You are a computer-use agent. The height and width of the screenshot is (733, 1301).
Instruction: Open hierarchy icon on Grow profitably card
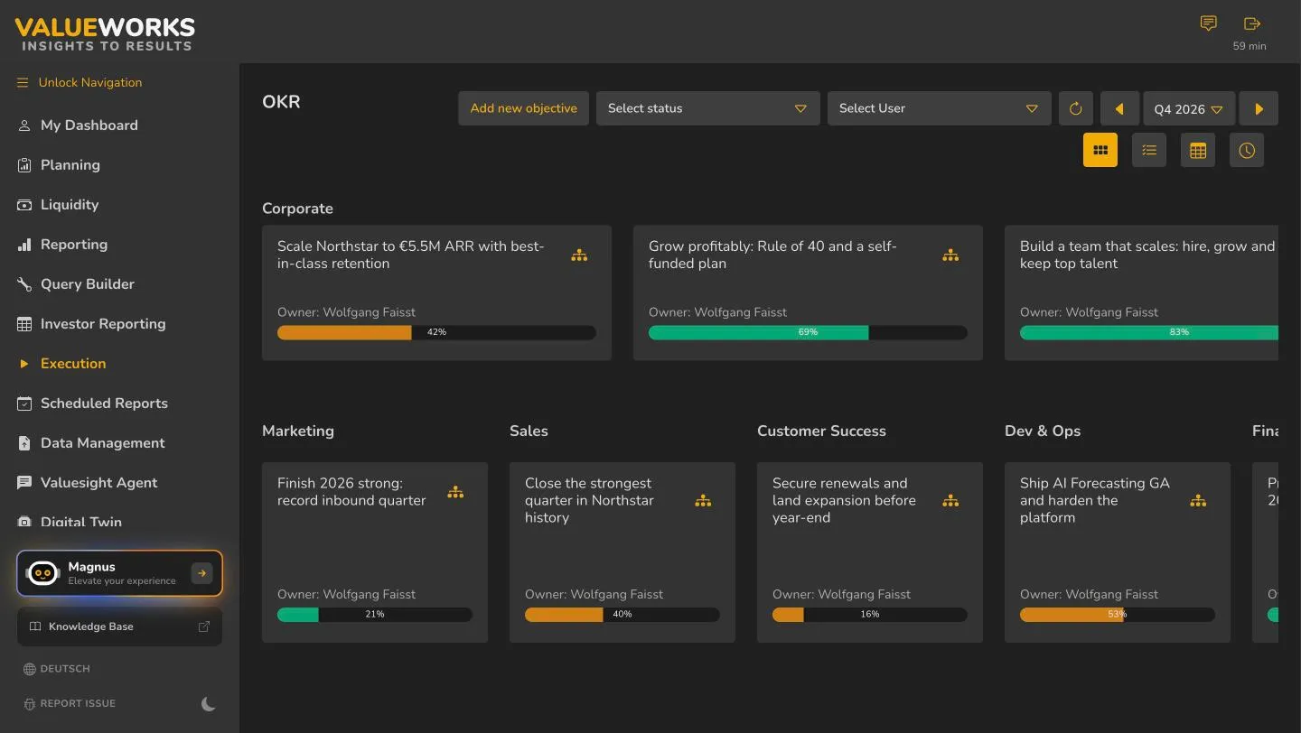coord(950,255)
